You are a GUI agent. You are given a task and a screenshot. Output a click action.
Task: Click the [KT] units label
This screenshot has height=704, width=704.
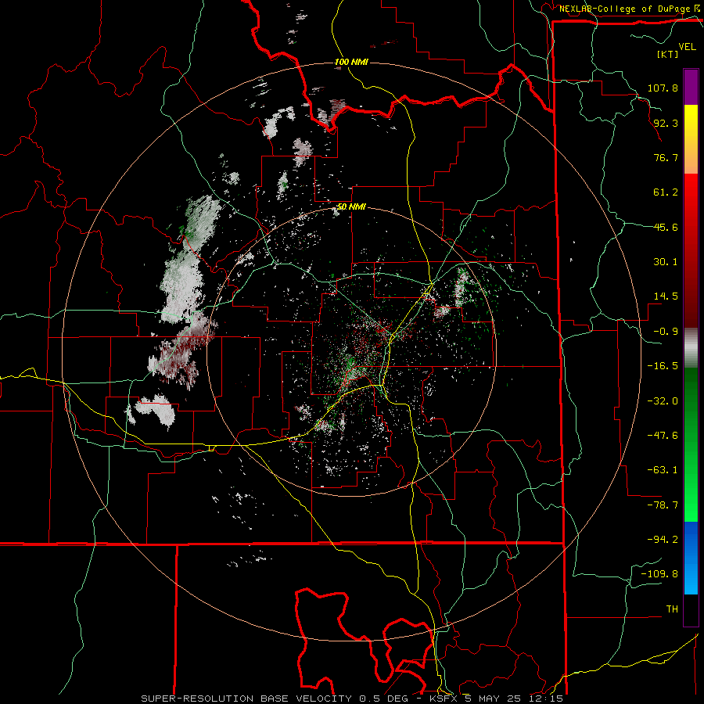[667, 54]
